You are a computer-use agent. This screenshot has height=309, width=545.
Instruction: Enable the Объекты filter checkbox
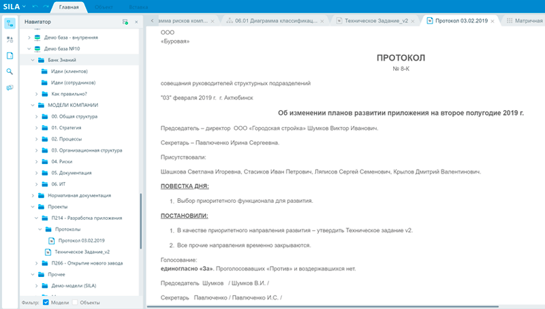76,302
